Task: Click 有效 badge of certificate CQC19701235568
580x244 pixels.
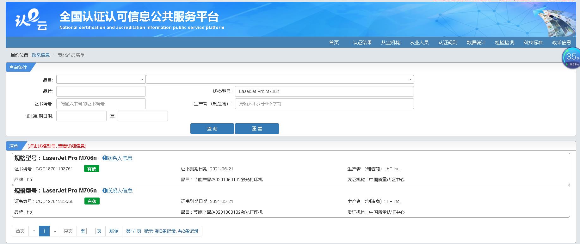Action: [92, 201]
